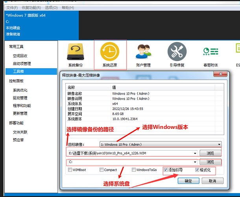240x197 pixels.
Task: Select 空间回收 in the sidebar
Action: (20, 56)
